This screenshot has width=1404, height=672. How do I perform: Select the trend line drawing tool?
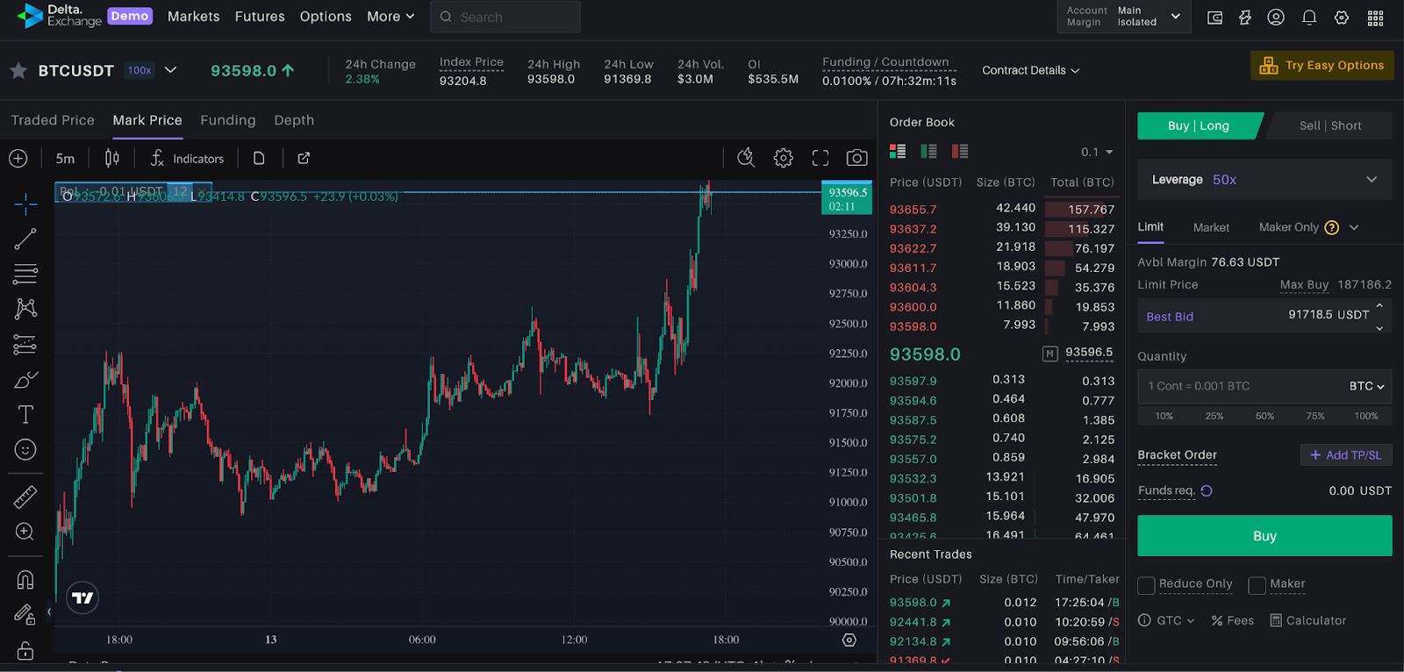coord(25,239)
